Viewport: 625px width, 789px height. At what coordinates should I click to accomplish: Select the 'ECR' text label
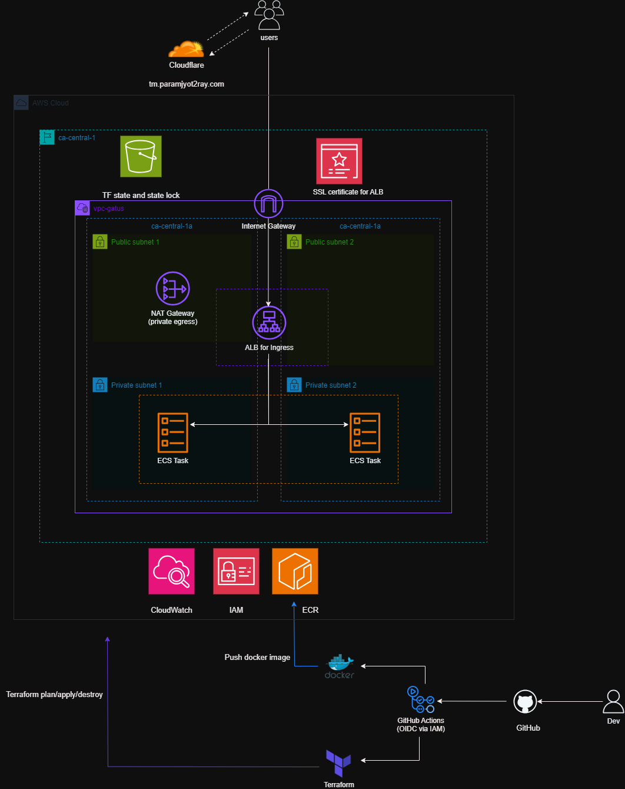pyautogui.click(x=310, y=610)
